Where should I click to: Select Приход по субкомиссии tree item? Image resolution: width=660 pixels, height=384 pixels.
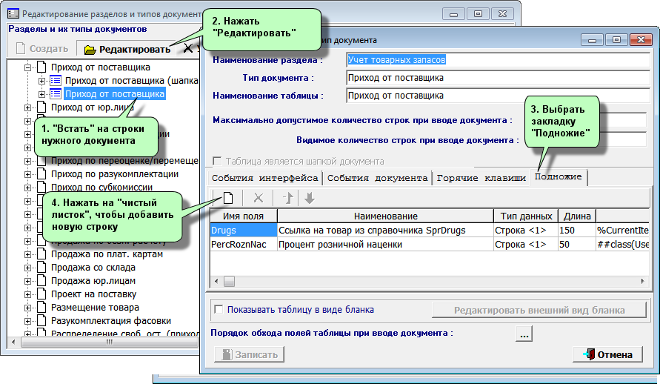click(102, 188)
